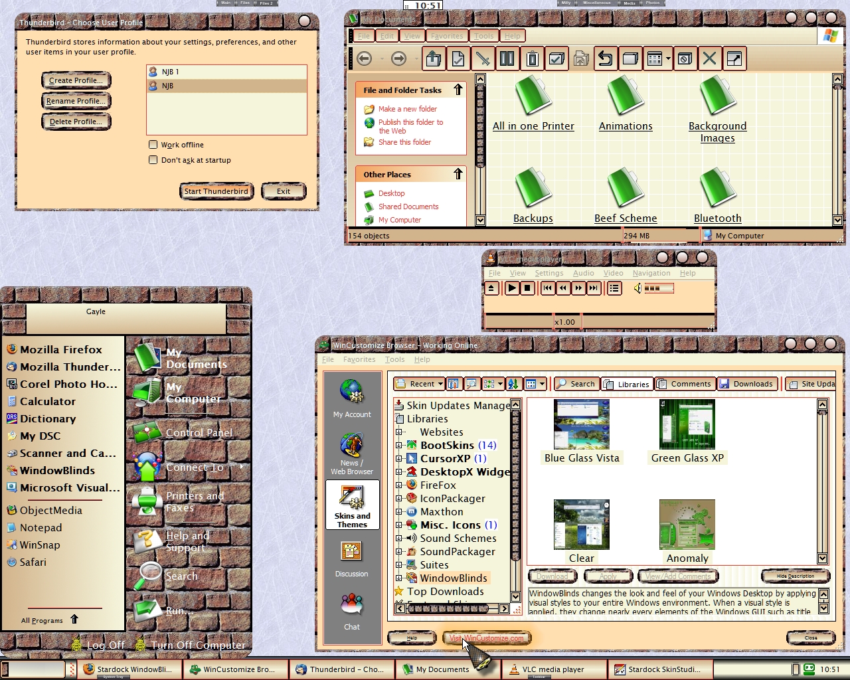Switch to the Search tab
The width and height of the screenshot is (850, 680).
click(x=576, y=384)
